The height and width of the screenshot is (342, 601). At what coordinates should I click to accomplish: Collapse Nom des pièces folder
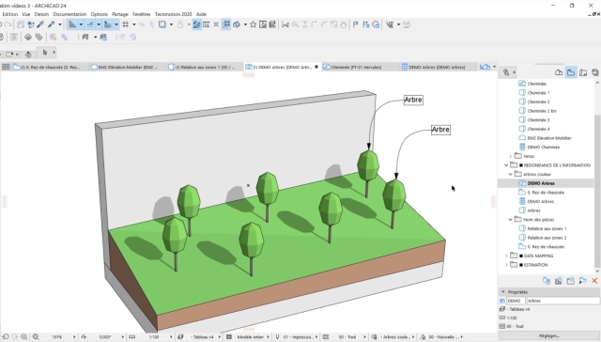(x=510, y=220)
